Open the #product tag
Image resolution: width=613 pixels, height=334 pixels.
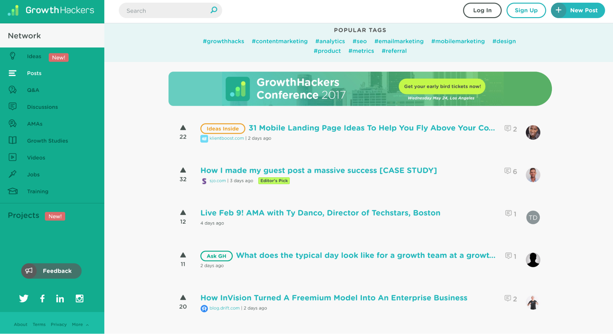click(327, 51)
